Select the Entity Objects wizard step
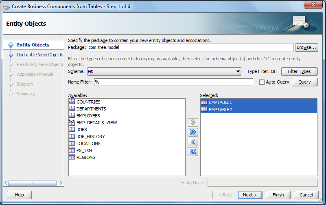The width and height of the screenshot is (326, 205). (33, 45)
